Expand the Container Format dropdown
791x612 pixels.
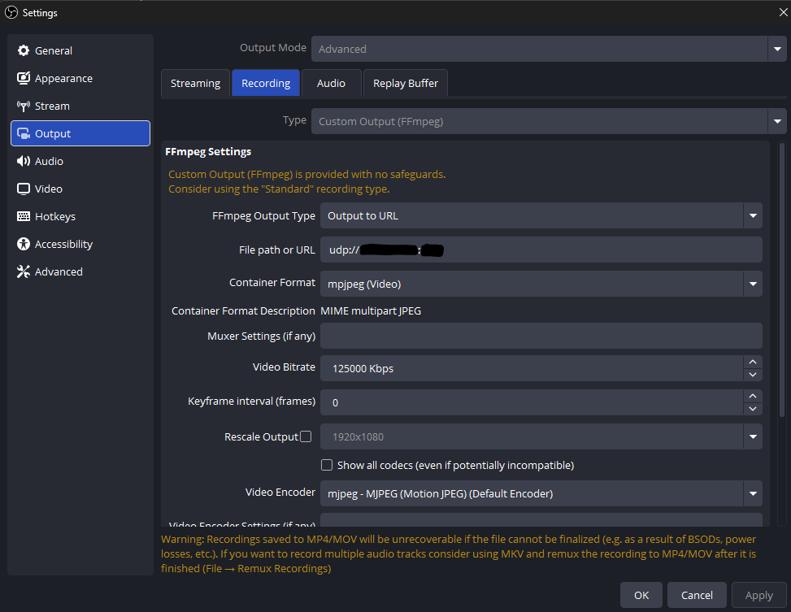click(753, 284)
